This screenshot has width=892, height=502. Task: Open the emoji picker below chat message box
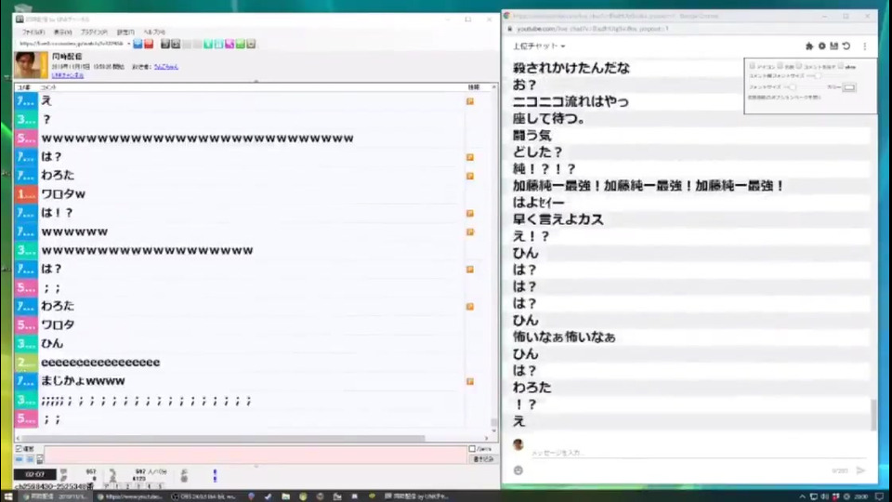click(518, 470)
